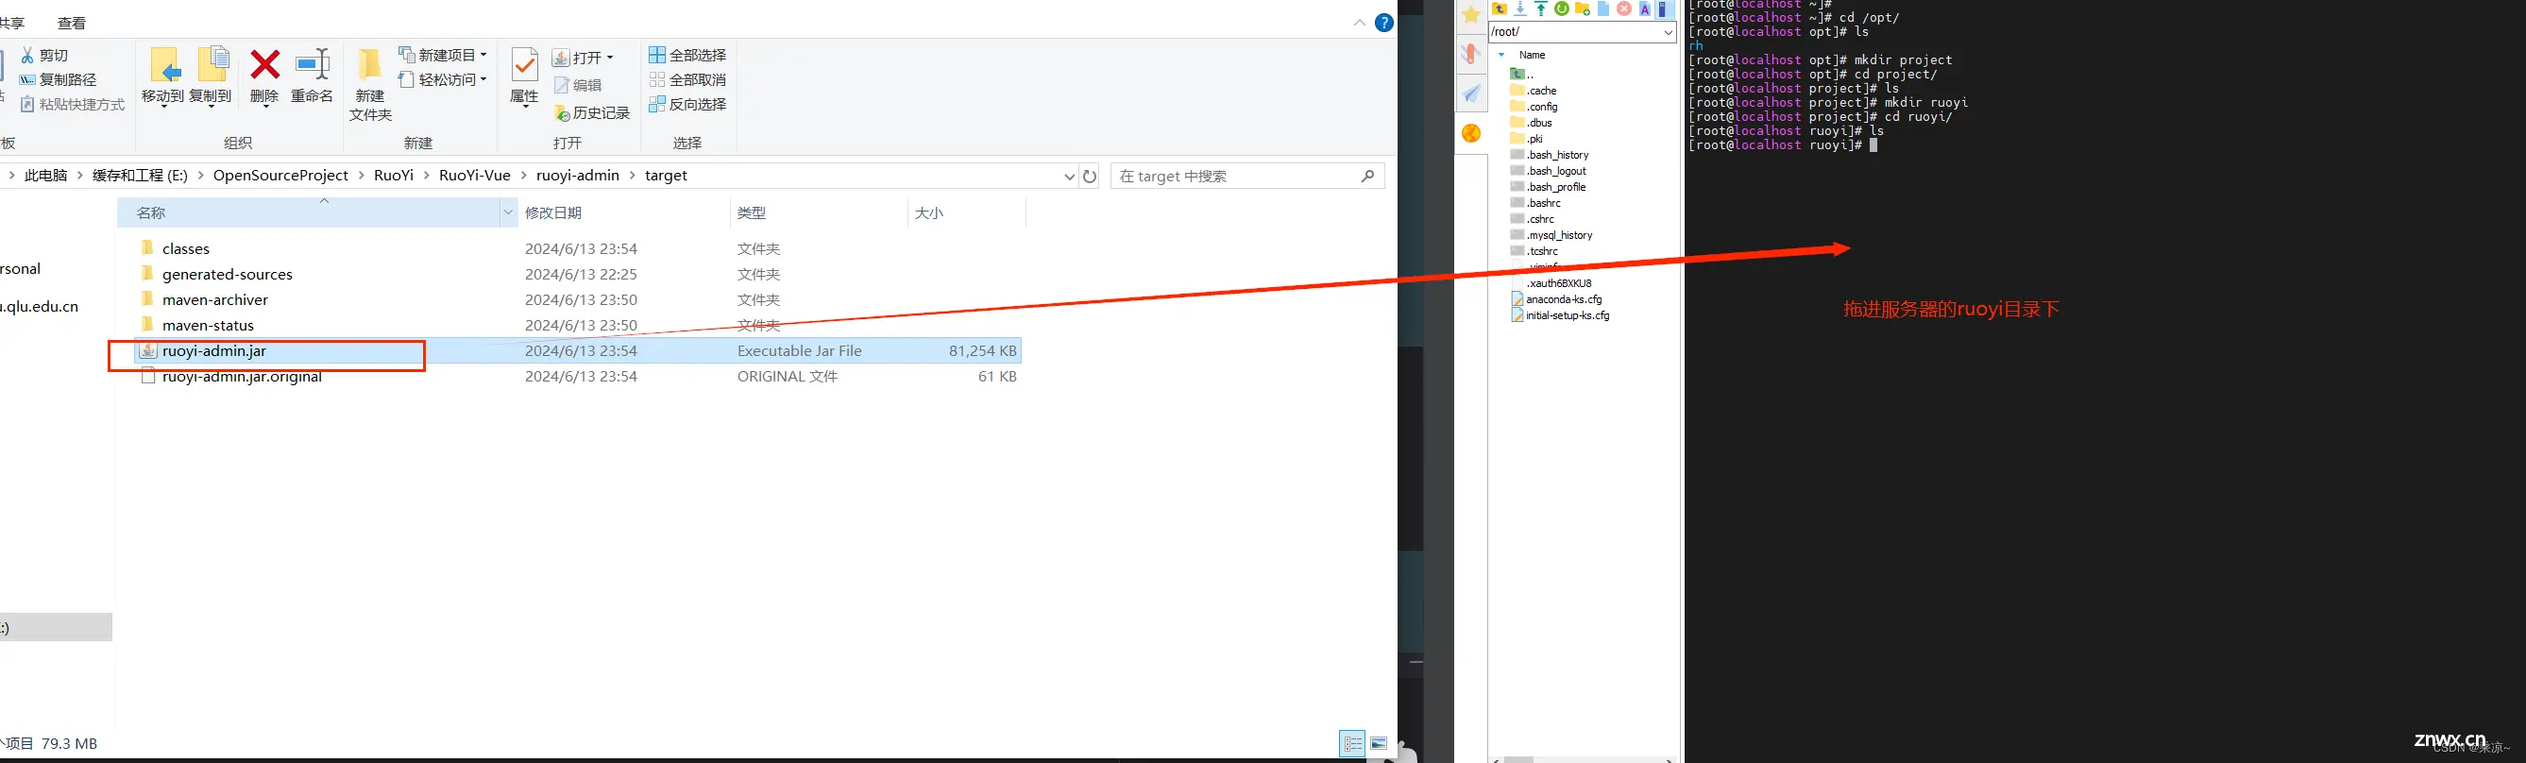Click SFTP upload arrow toolbar icon
The width and height of the screenshot is (2526, 763).
[1540, 8]
